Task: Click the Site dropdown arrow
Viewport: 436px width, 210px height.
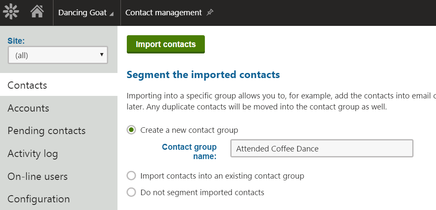Action: pos(102,55)
